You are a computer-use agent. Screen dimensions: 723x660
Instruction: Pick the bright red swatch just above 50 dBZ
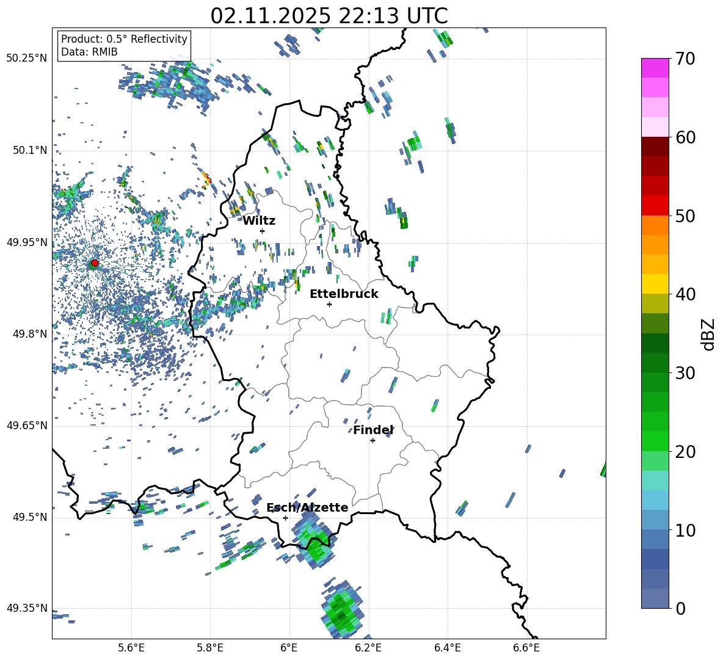pyautogui.click(x=655, y=205)
